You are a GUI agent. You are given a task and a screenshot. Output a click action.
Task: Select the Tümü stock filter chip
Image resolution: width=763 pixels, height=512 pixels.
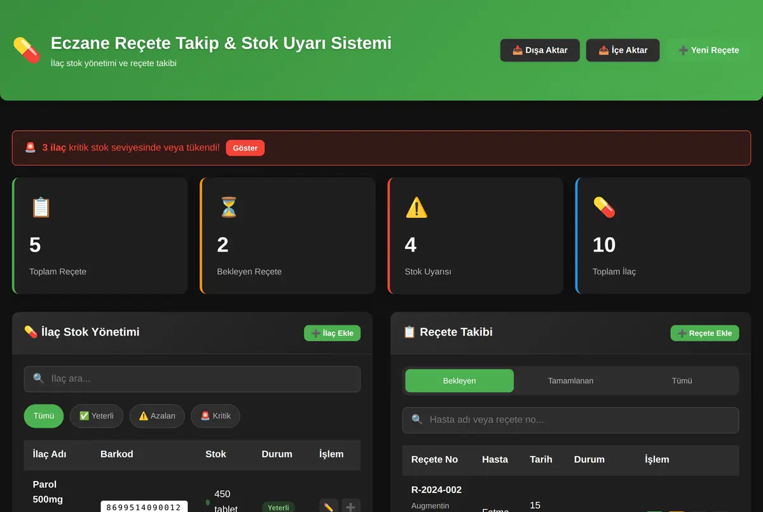[x=44, y=416]
